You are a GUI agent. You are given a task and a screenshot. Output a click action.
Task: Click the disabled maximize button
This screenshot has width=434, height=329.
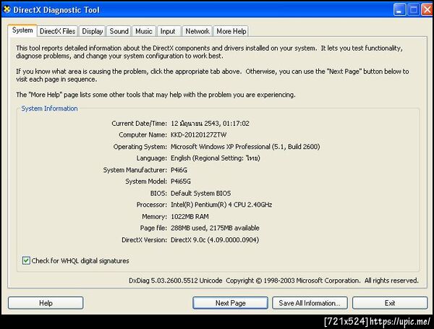pyautogui.click(x=414, y=10)
